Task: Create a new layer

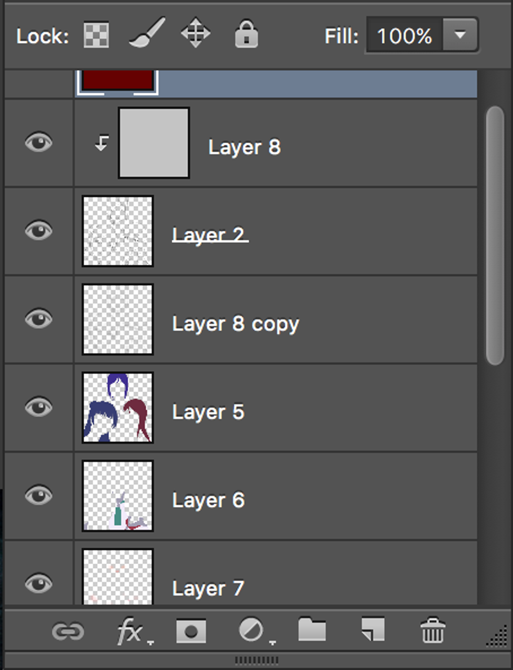Action: click(373, 629)
